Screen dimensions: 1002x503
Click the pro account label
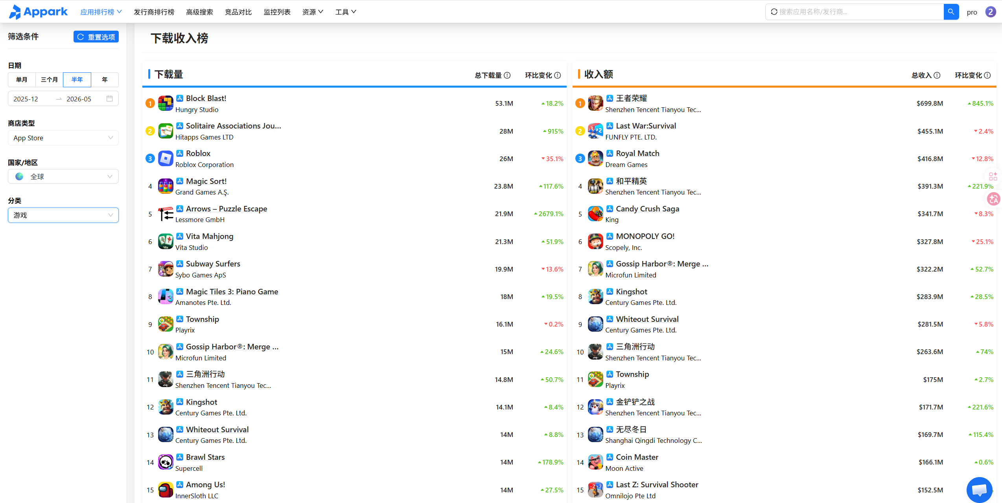pyautogui.click(x=972, y=12)
